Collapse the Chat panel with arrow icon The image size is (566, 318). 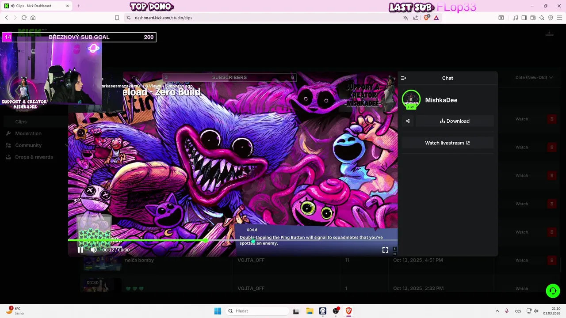[403, 78]
